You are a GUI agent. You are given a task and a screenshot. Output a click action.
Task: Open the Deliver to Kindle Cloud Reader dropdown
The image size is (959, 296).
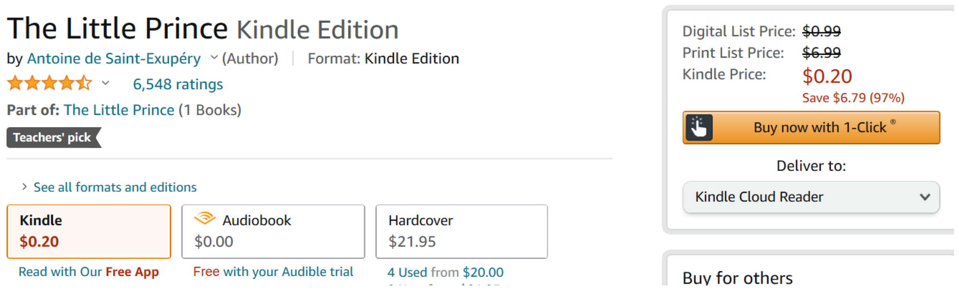pyautogui.click(x=811, y=197)
